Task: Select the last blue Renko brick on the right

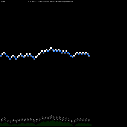Action: [x=89, y=56]
